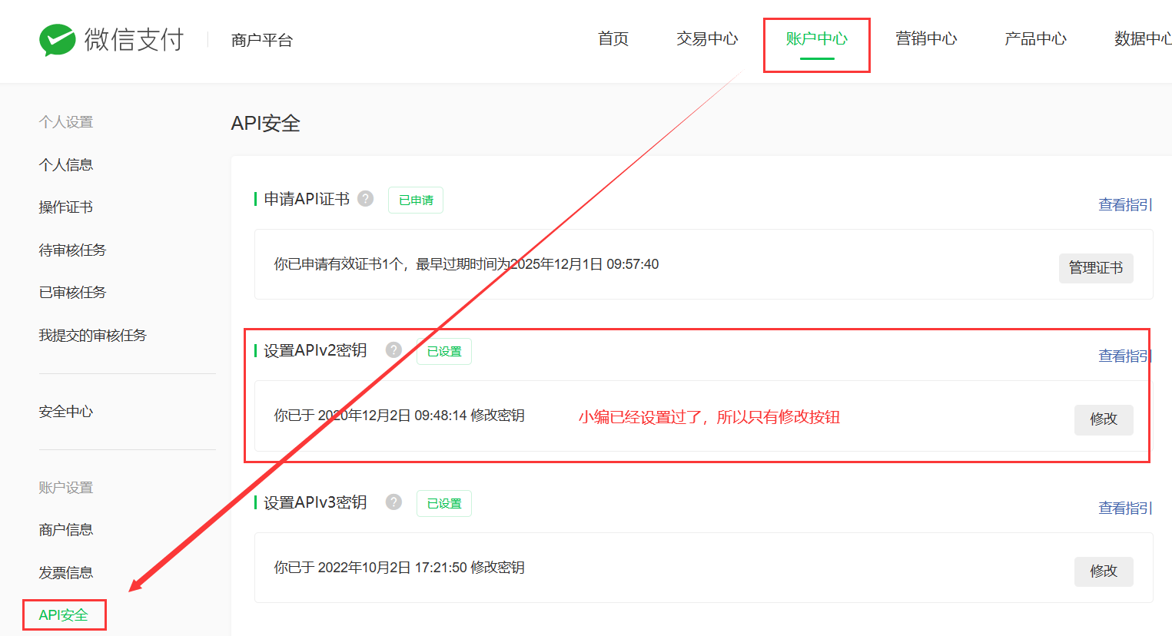Select 个人信息 in the sidebar
Image resolution: width=1172 pixels, height=636 pixels.
click(66, 165)
